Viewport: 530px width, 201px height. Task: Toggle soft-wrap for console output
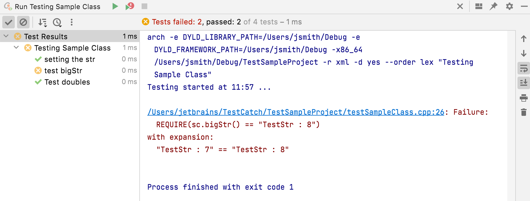coord(524,68)
